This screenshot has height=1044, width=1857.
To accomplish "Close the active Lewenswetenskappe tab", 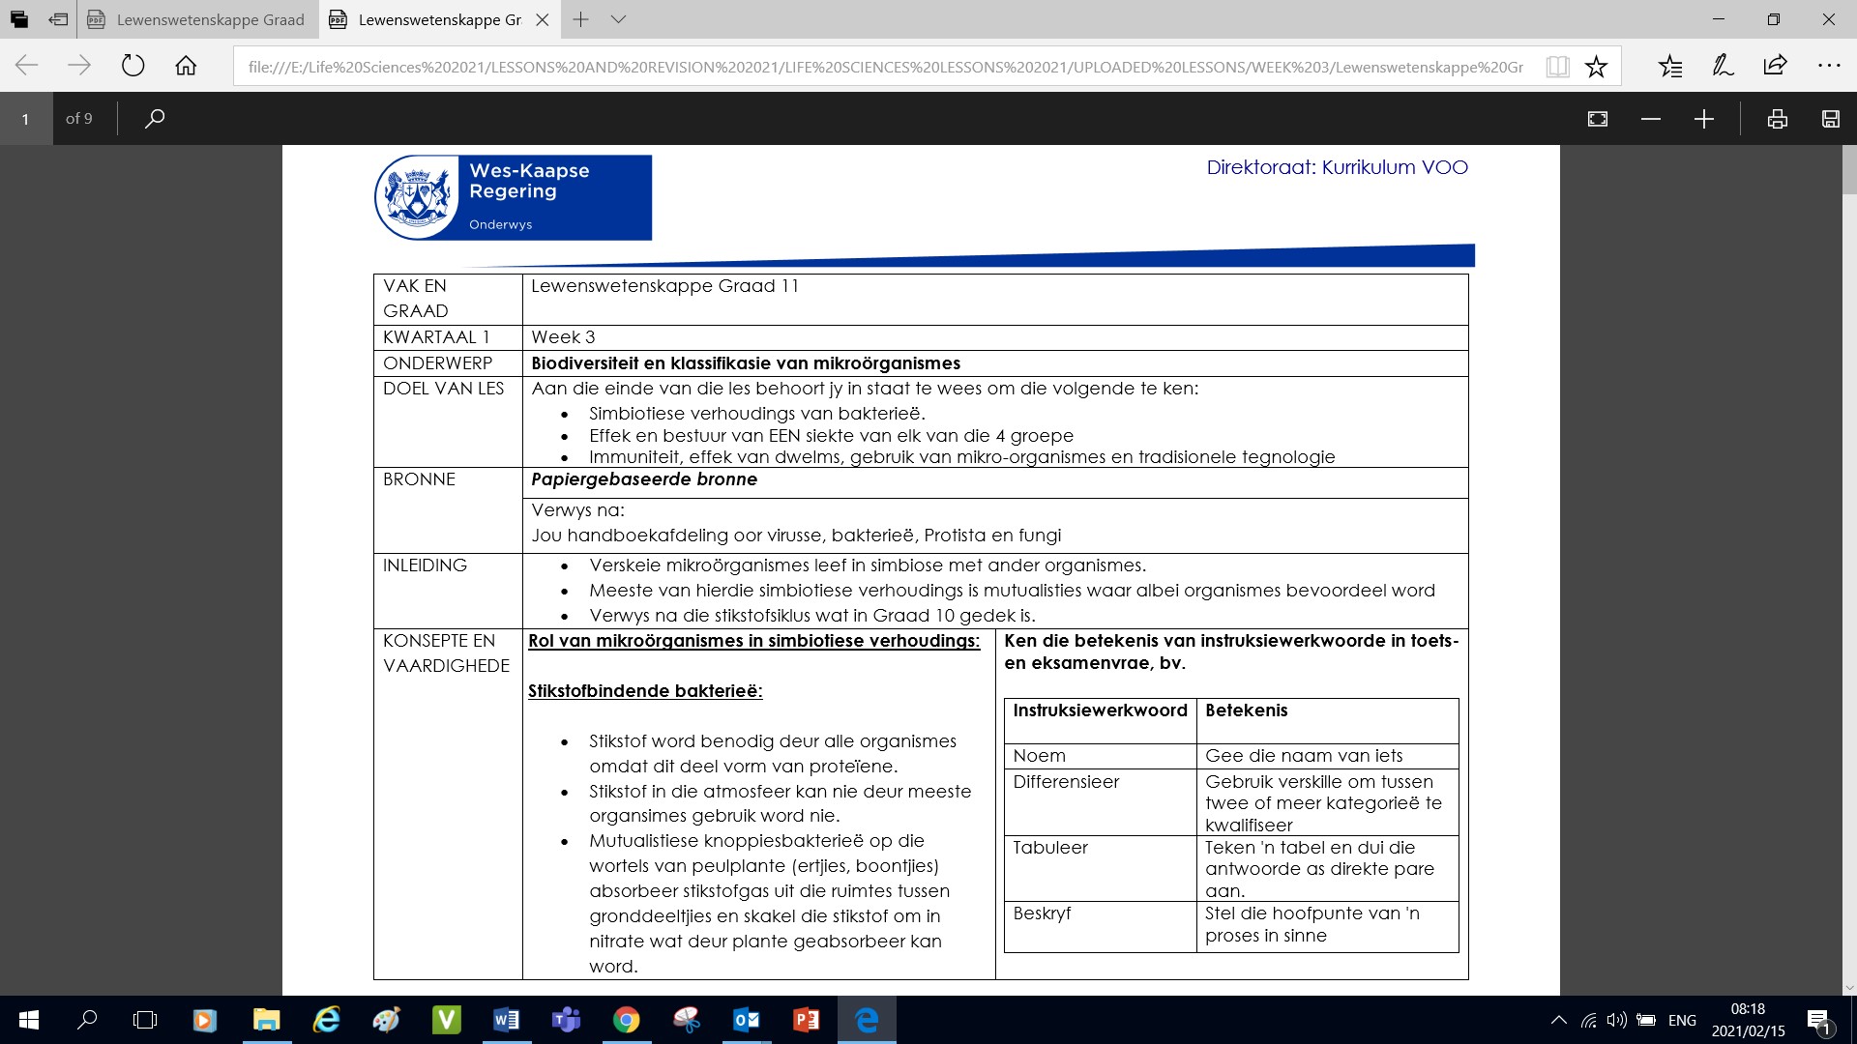I will 543,19.
